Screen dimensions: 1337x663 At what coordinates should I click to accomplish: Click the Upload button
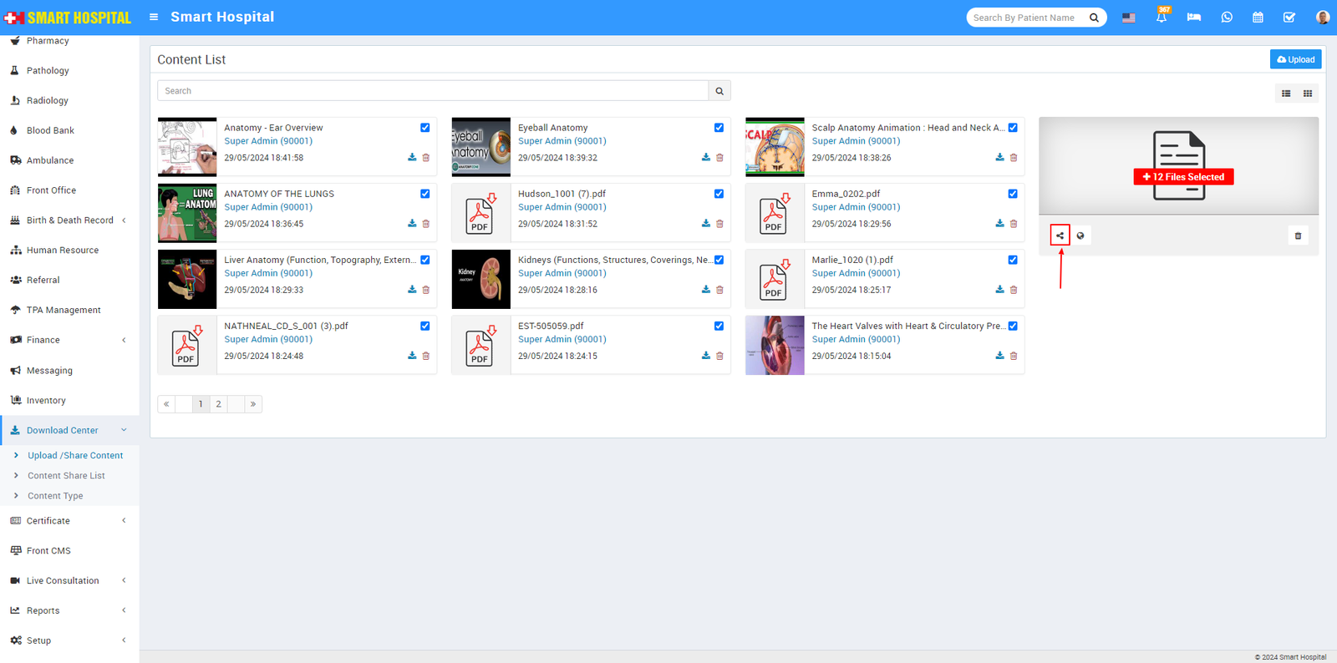(x=1295, y=59)
